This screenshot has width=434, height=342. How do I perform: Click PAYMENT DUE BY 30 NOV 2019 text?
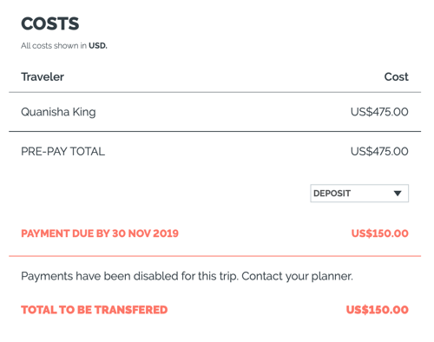[100, 233]
